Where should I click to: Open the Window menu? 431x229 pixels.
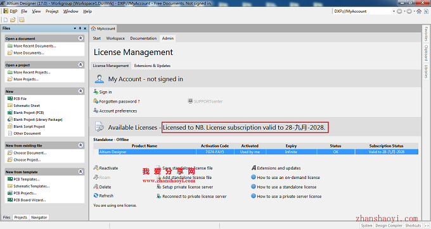point(70,11)
